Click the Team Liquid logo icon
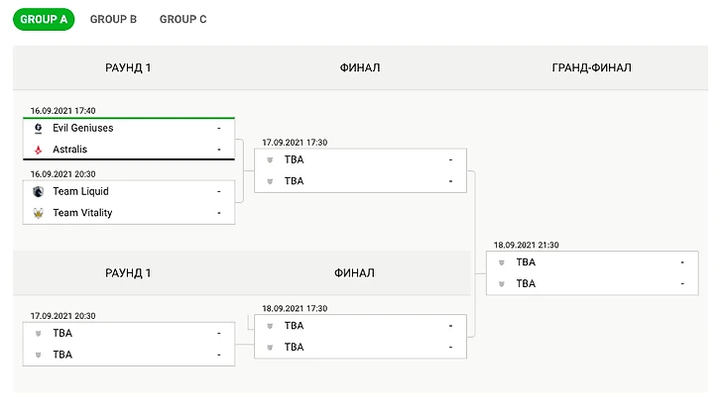 coord(39,192)
